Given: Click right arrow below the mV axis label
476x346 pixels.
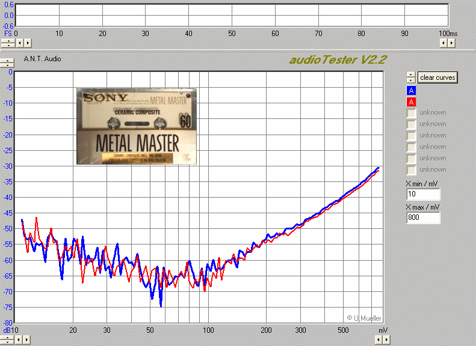Looking at the screenshot, I should pos(386,339).
